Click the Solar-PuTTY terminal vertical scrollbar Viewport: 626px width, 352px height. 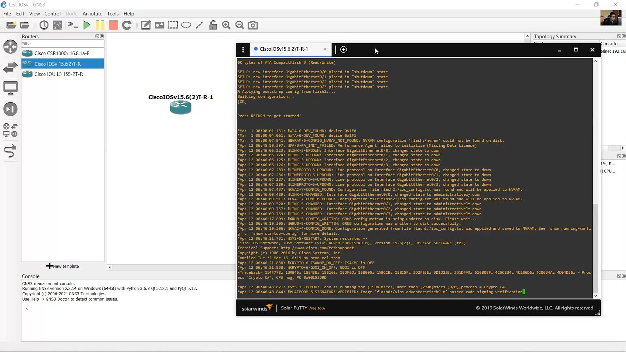coord(595,247)
